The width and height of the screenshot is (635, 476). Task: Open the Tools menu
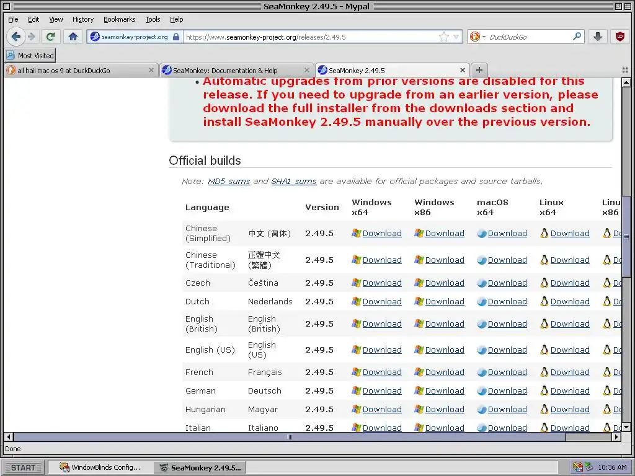coord(153,19)
